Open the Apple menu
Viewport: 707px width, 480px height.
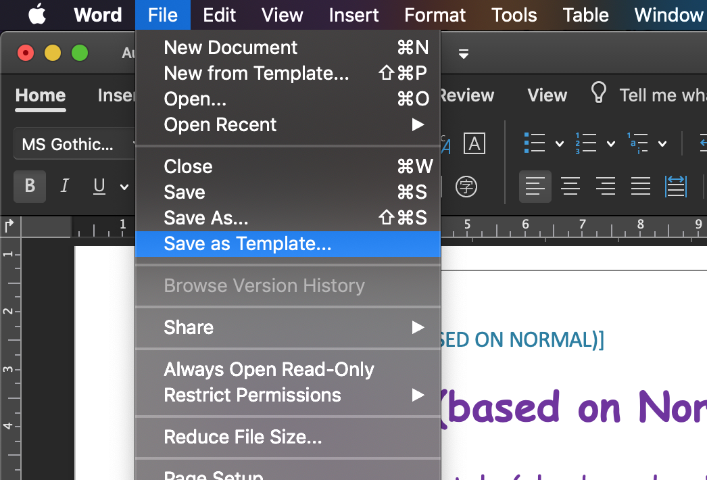[37, 14]
